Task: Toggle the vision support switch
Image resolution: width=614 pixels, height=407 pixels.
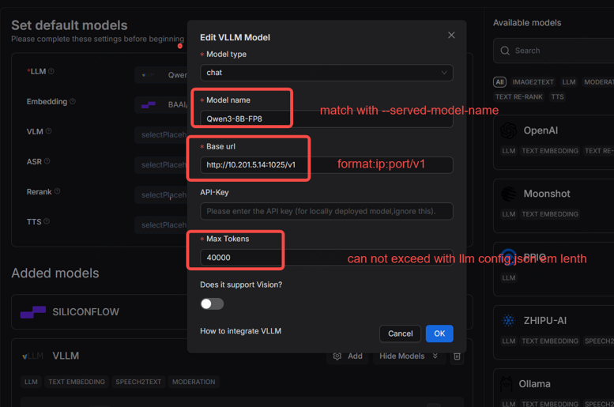Action: coord(212,303)
